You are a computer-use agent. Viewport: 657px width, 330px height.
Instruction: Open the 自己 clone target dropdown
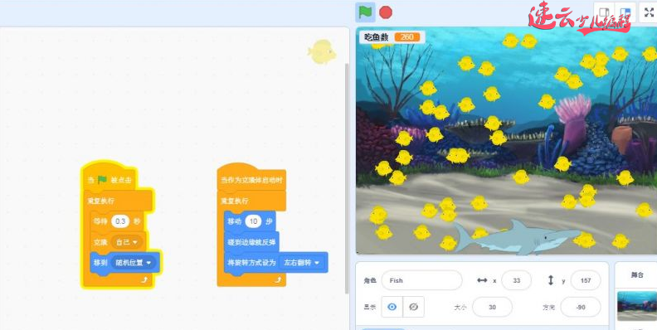tap(127, 242)
